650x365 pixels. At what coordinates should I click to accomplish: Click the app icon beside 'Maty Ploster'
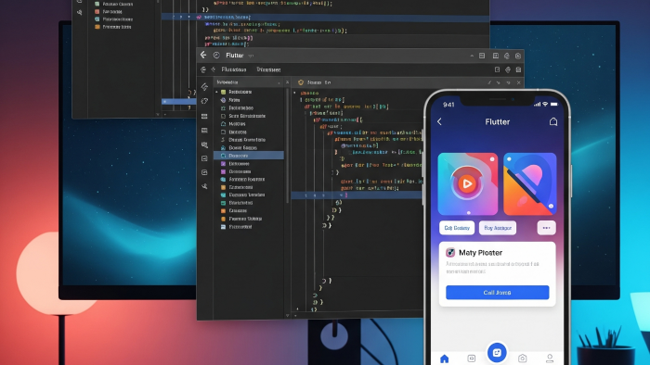[x=450, y=252]
